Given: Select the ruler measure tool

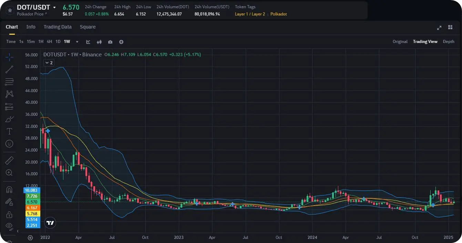Looking at the screenshot, I should [x=9, y=161].
